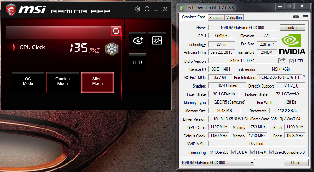Image resolution: width=314 pixels, height=172 pixels.
Task: Click the GPU Clock value 1127 MHz
Action: click(x=219, y=127)
